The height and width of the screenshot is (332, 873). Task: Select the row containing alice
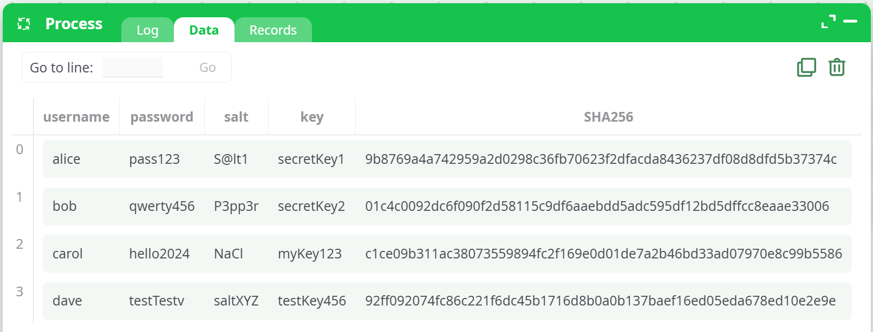[67, 159]
